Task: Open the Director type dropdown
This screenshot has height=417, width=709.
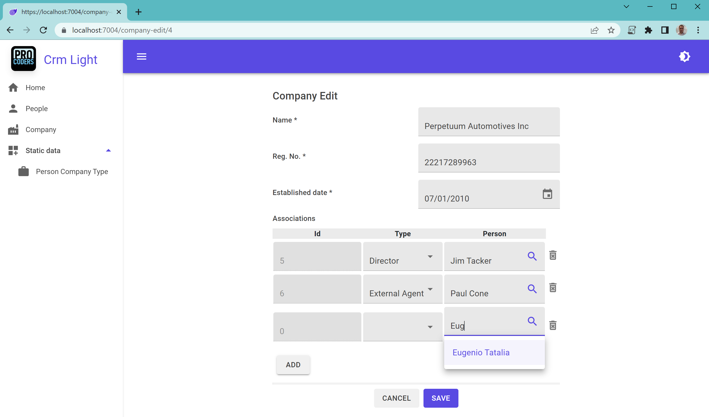Action: click(x=402, y=256)
